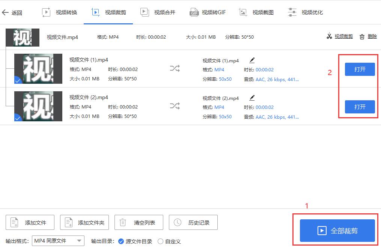Uncheck the selection box on 视频文件 (2).mp4
This screenshot has width=381, height=249.
tap(18, 118)
